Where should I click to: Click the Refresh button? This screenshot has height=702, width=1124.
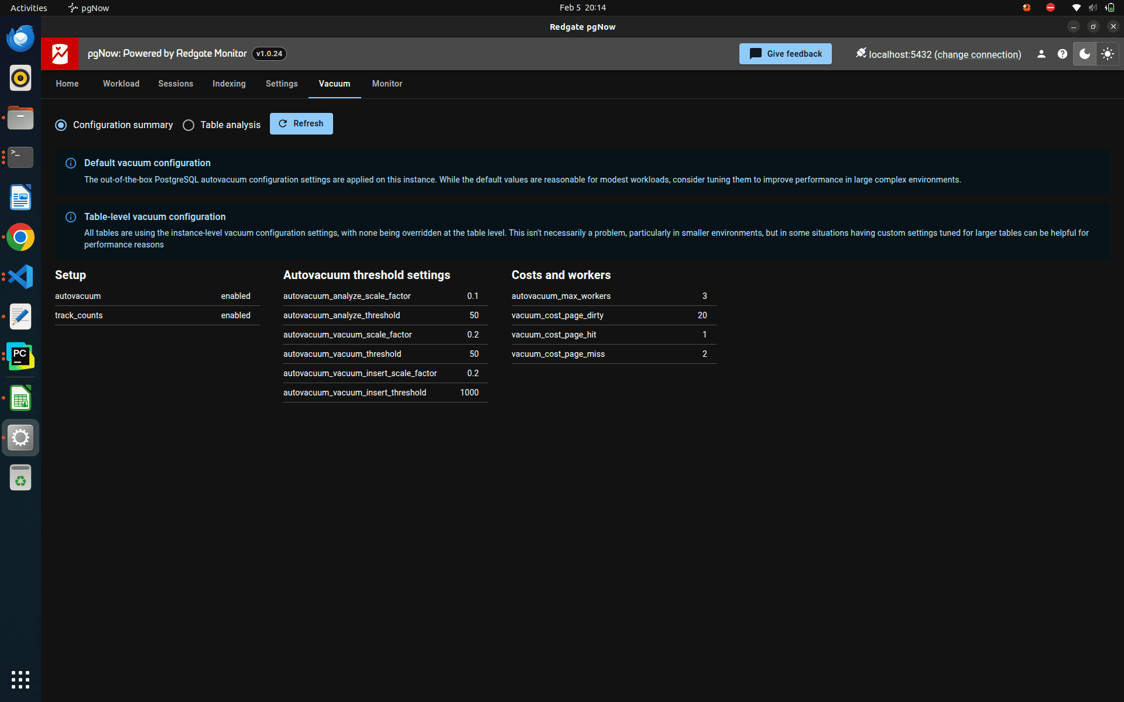pos(301,123)
